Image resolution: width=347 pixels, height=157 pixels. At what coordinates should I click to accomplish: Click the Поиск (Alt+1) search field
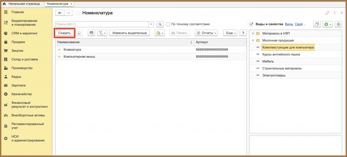coord(102,24)
